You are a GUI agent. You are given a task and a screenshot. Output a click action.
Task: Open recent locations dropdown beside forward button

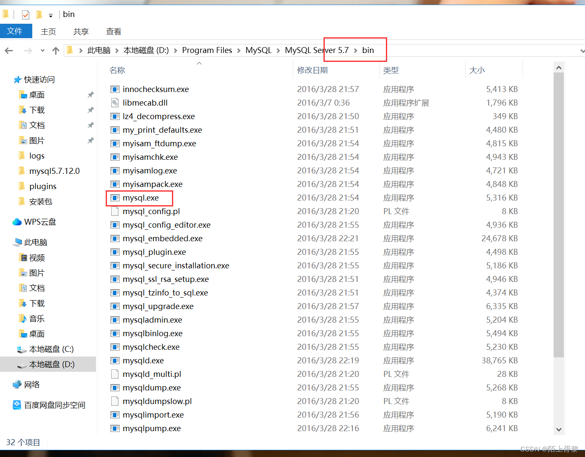tap(42, 50)
